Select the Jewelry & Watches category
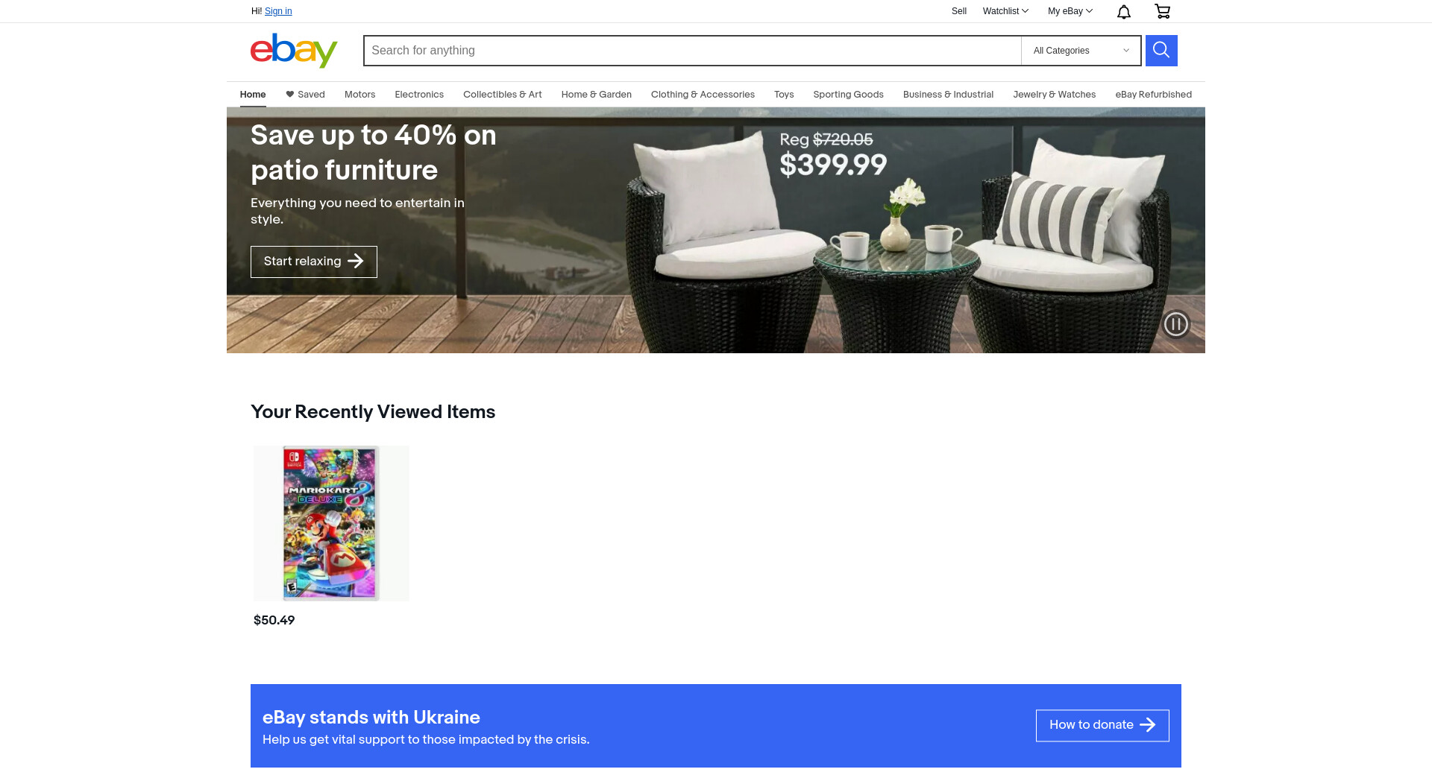This screenshot has width=1432, height=775. click(1054, 95)
